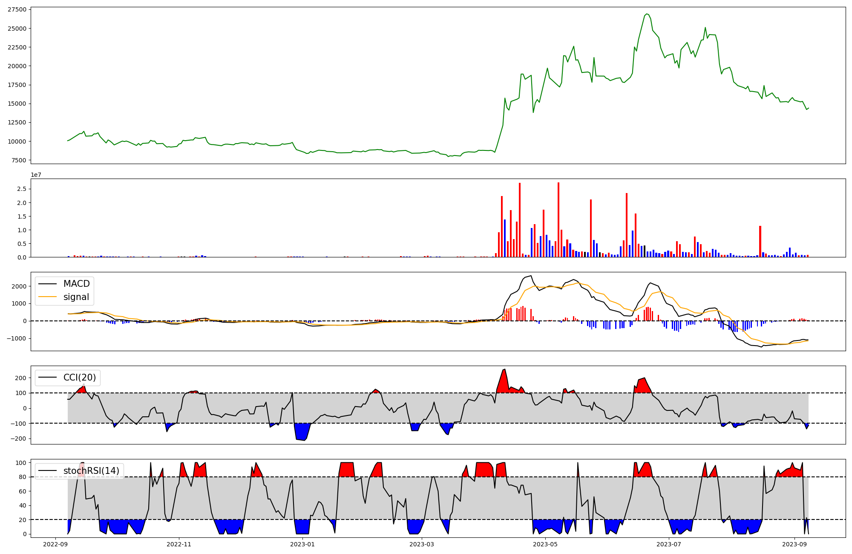Click the 2023-01 x-axis date label
This screenshot has width=852, height=554.
click(x=302, y=544)
